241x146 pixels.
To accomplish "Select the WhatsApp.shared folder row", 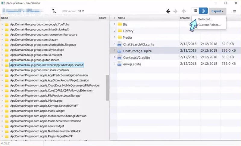I will 47,65.
